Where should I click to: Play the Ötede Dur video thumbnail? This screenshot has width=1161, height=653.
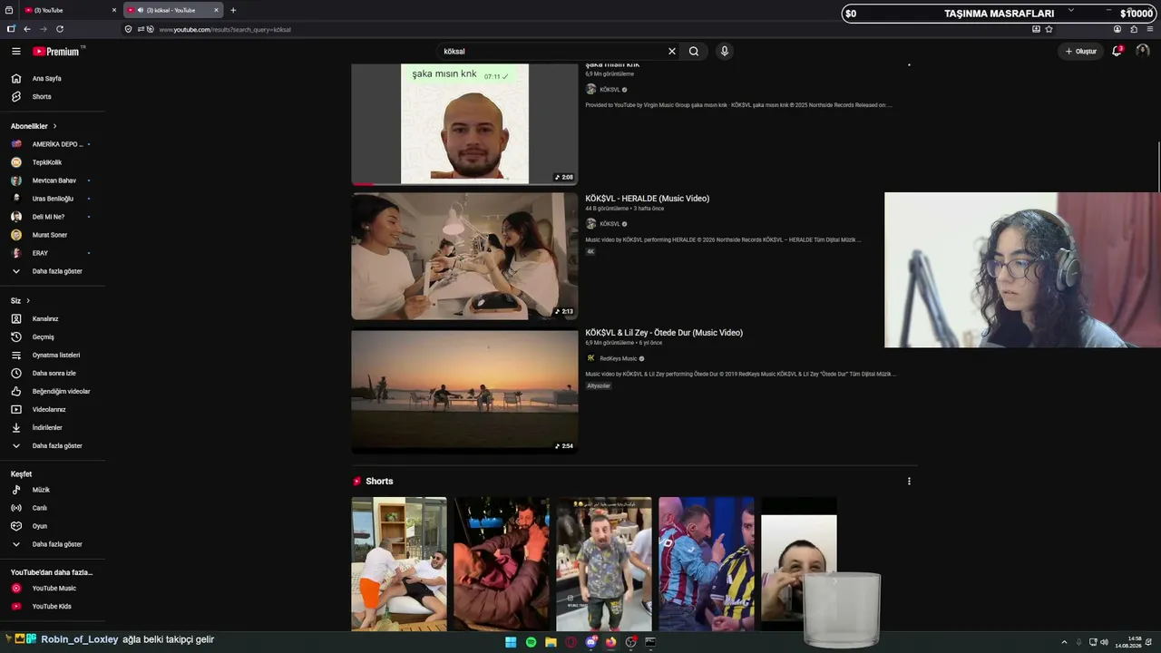coord(464,391)
